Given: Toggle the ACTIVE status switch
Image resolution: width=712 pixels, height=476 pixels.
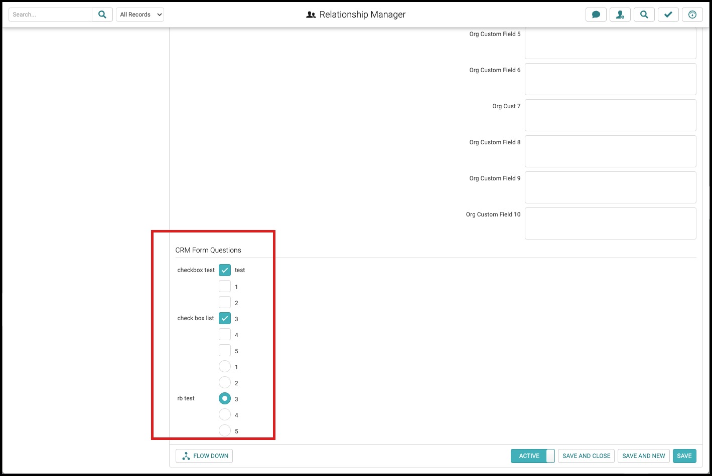Looking at the screenshot, I should (x=533, y=456).
